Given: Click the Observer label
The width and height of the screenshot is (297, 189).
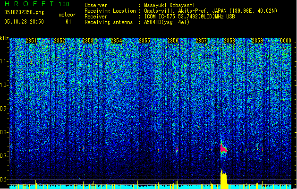Looking at the screenshot, I should 96,5.
